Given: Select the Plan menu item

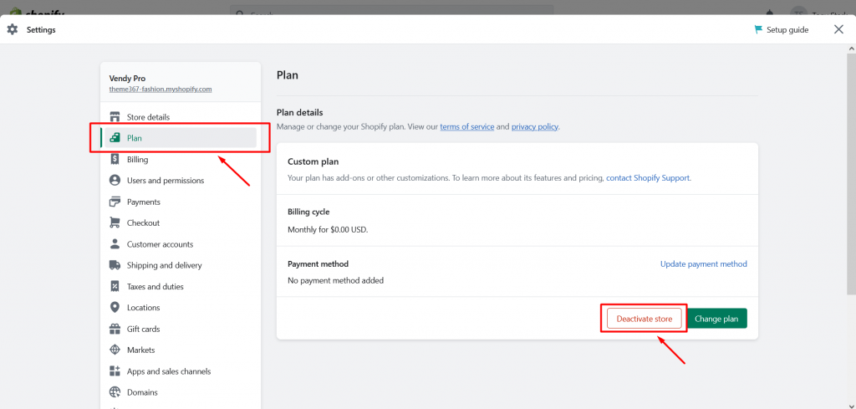Looking at the screenshot, I should point(179,138).
